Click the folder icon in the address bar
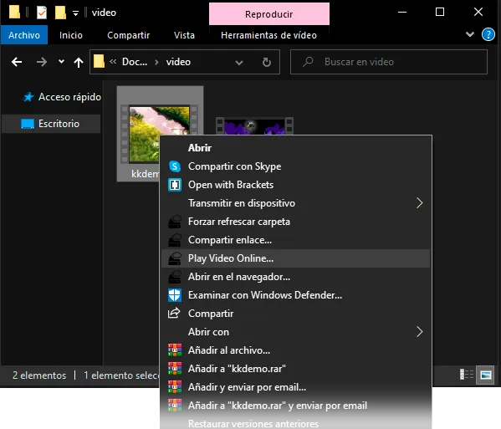 (x=99, y=61)
